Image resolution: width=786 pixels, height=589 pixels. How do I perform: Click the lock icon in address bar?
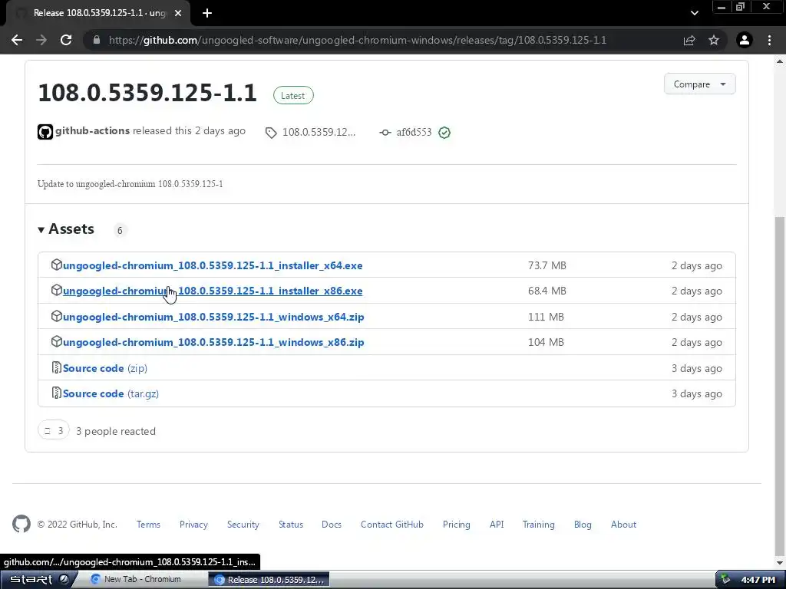[96, 40]
